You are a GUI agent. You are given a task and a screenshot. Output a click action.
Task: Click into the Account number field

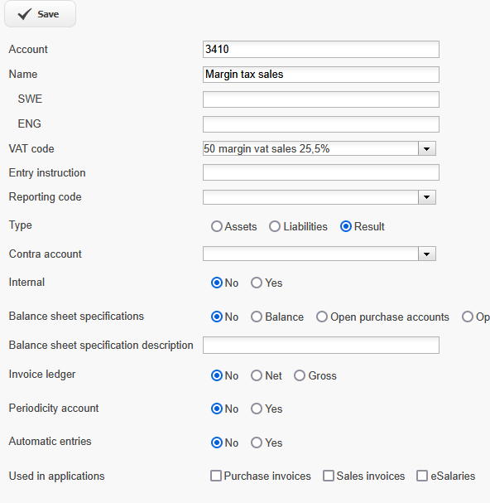point(321,50)
